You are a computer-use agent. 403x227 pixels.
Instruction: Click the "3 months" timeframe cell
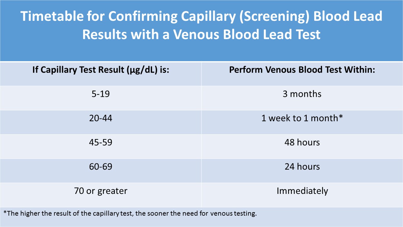pos(302,94)
